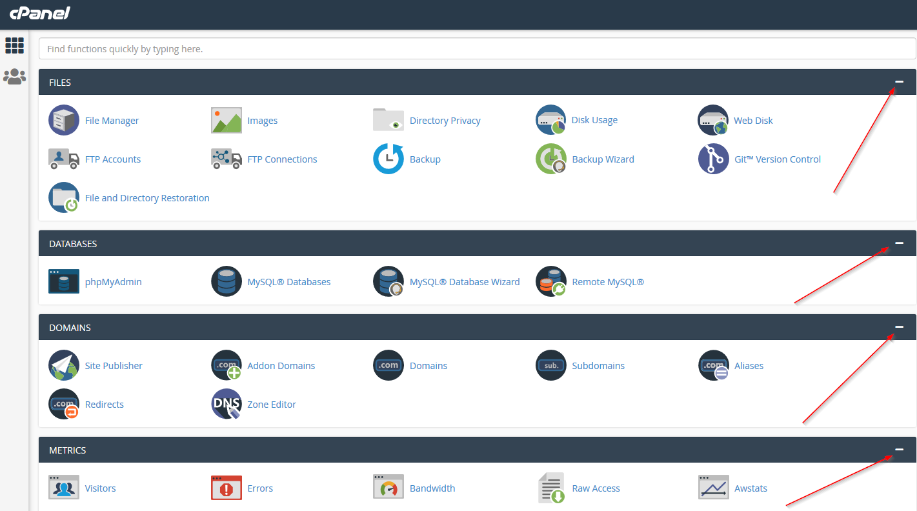Screen dimensions: 917x511
Task: Click the FILES section header title
Action: click(60, 83)
